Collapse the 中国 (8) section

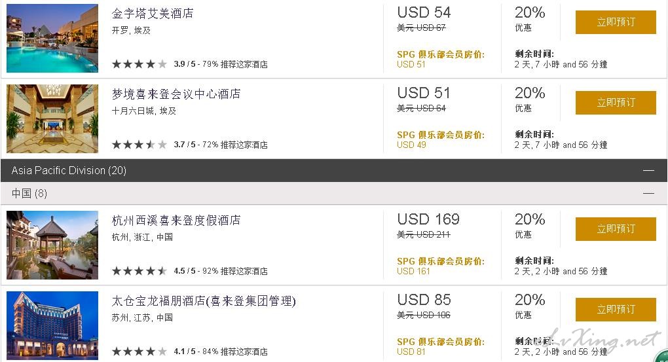pos(648,193)
